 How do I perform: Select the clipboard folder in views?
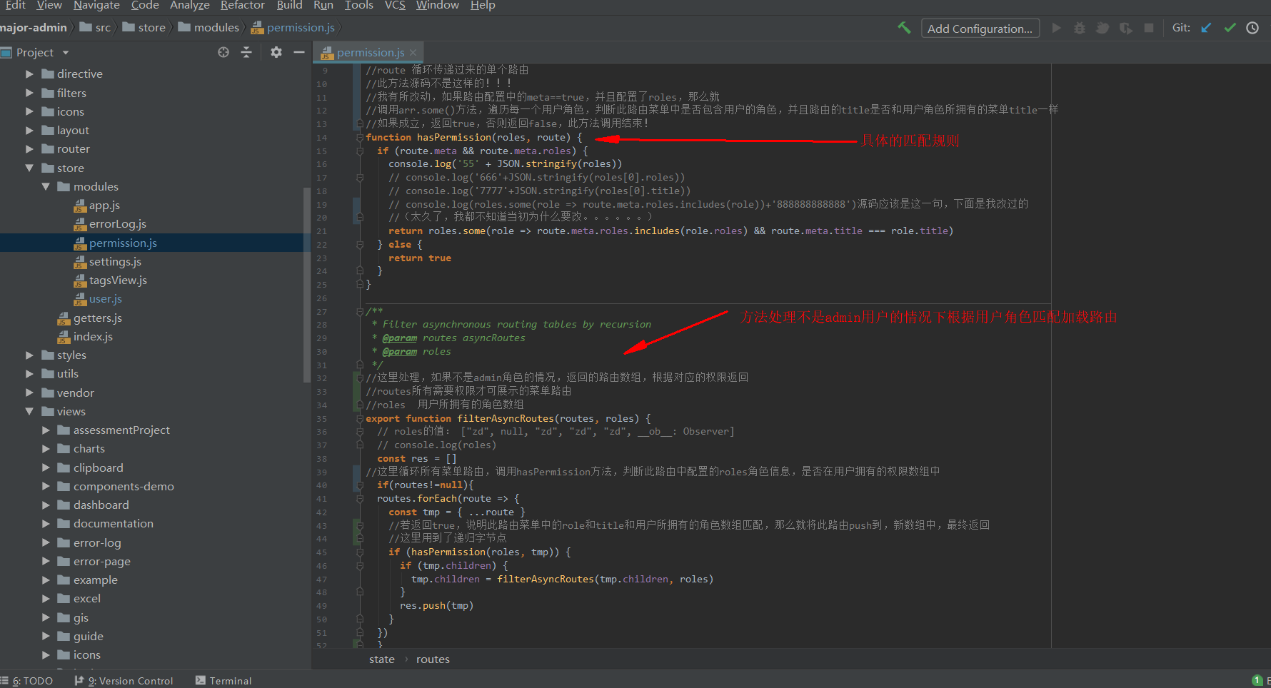(99, 468)
